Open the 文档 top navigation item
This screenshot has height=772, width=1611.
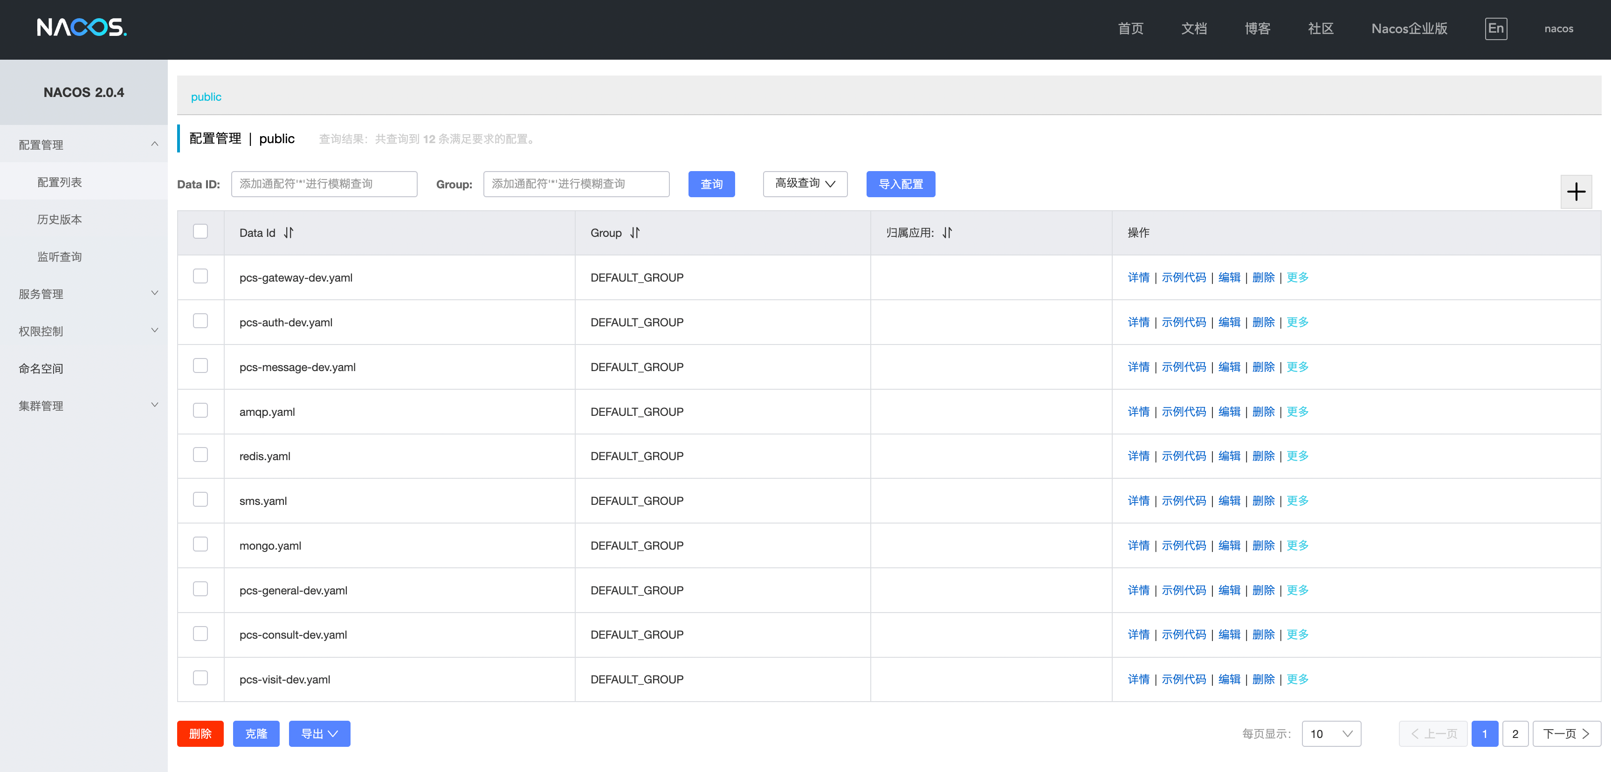pyautogui.click(x=1193, y=29)
